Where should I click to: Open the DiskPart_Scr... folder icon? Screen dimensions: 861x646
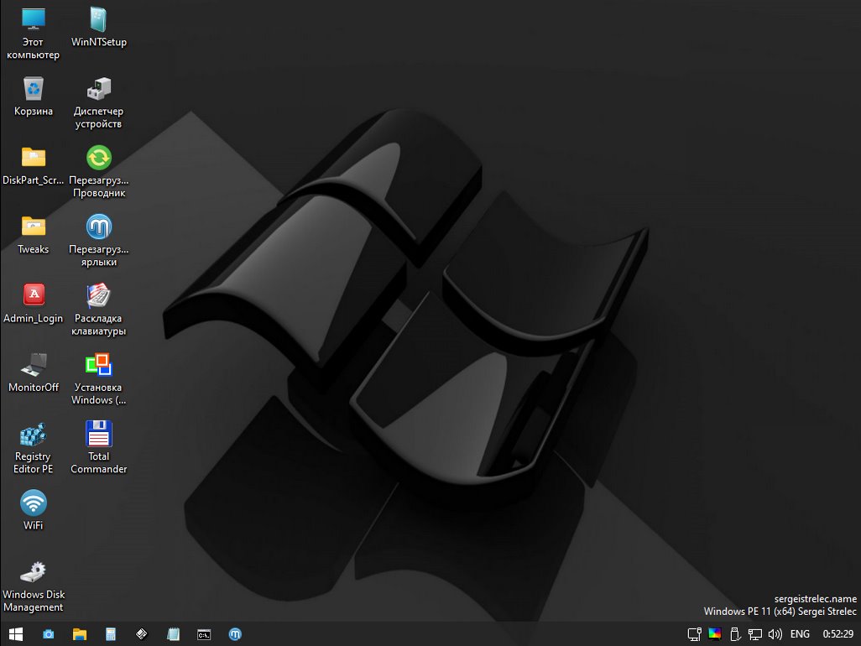(34, 158)
